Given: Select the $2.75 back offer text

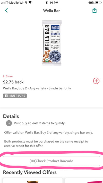Looking at the screenshot, I should [13, 82].
